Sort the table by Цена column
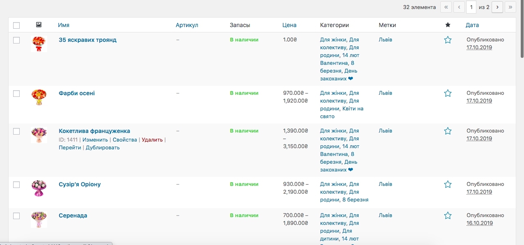The image size is (524, 245). click(289, 25)
